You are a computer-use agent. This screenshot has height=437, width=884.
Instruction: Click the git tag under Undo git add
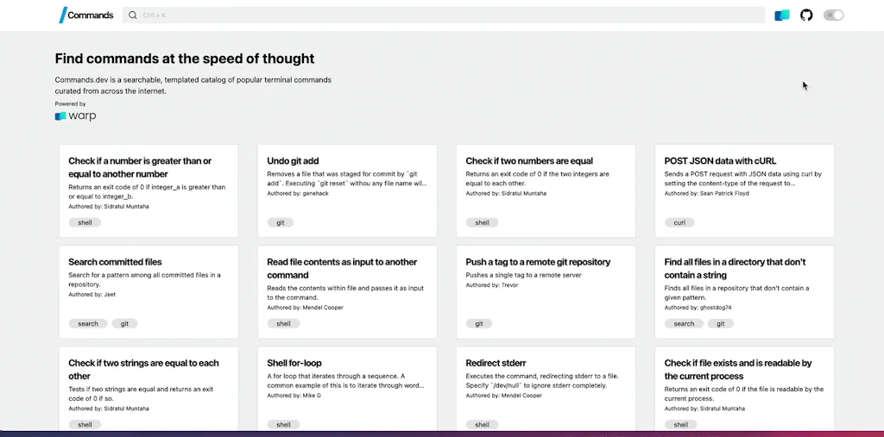(281, 222)
